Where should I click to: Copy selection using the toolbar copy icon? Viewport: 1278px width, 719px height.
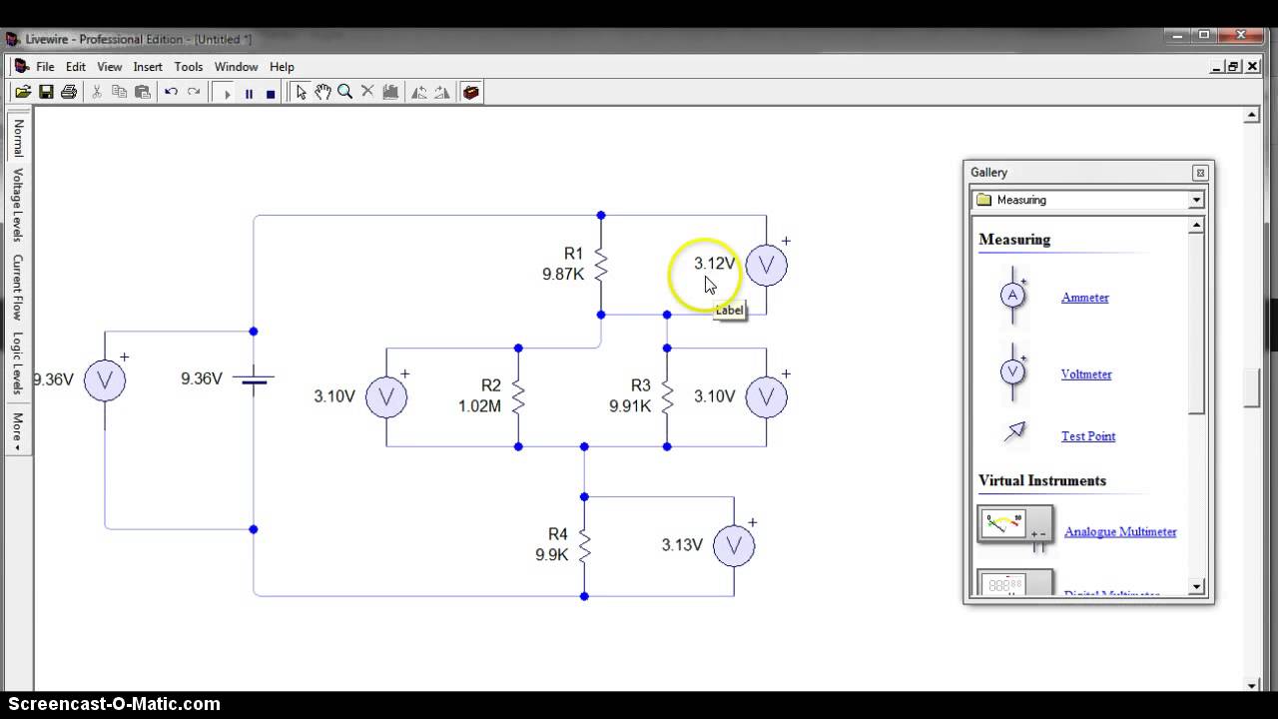[120, 92]
